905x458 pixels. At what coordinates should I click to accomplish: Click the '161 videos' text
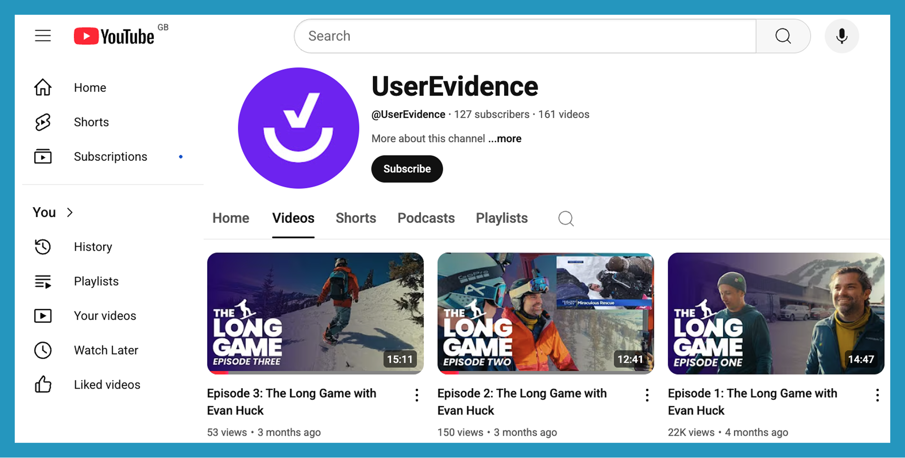coord(564,115)
